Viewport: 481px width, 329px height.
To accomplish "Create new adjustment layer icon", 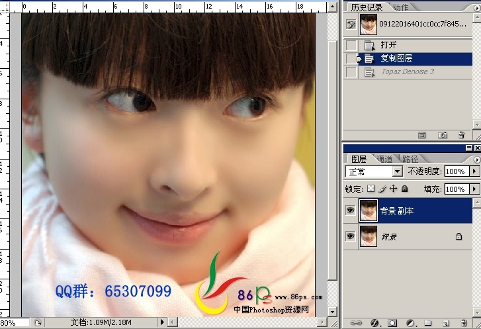I will [x=411, y=322].
